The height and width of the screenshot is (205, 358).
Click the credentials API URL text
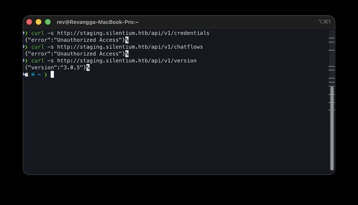pos(133,33)
